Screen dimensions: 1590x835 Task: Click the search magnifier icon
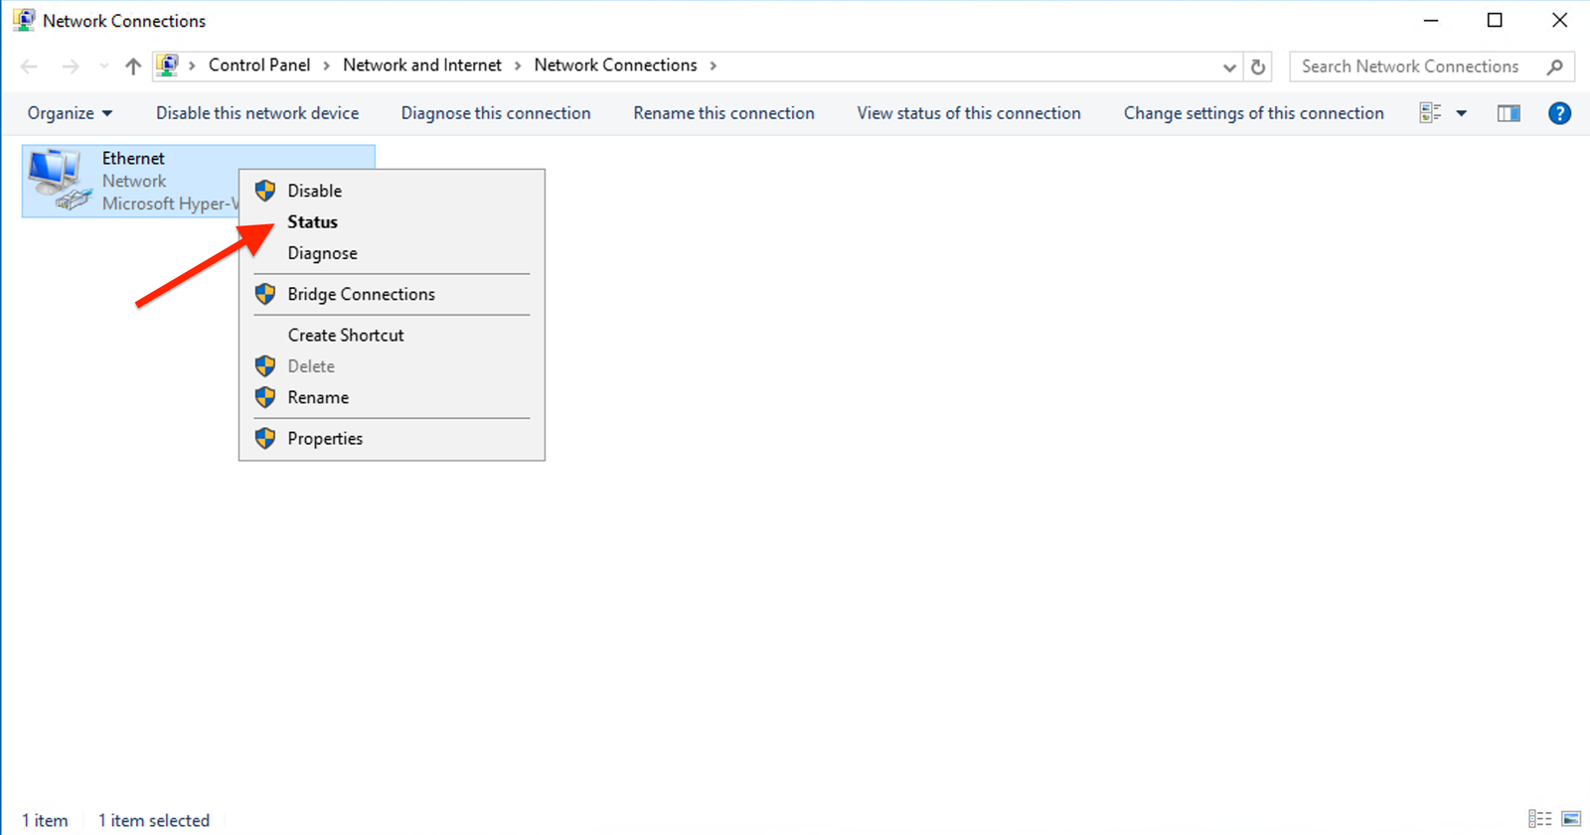point(1554,67)
